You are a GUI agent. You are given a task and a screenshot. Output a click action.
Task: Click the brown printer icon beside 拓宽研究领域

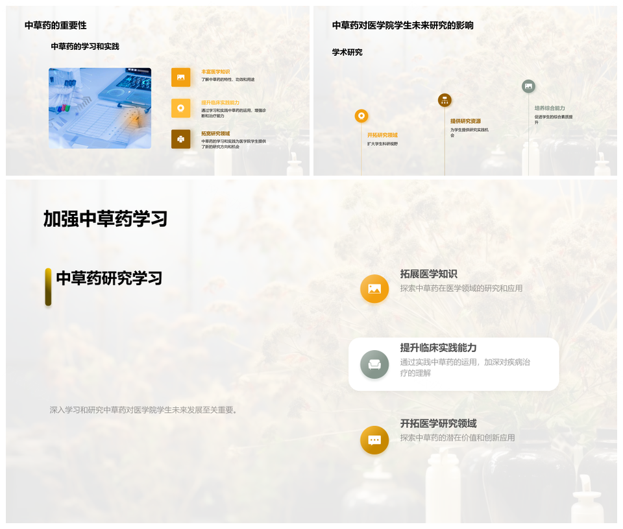(x=180, y=139)
